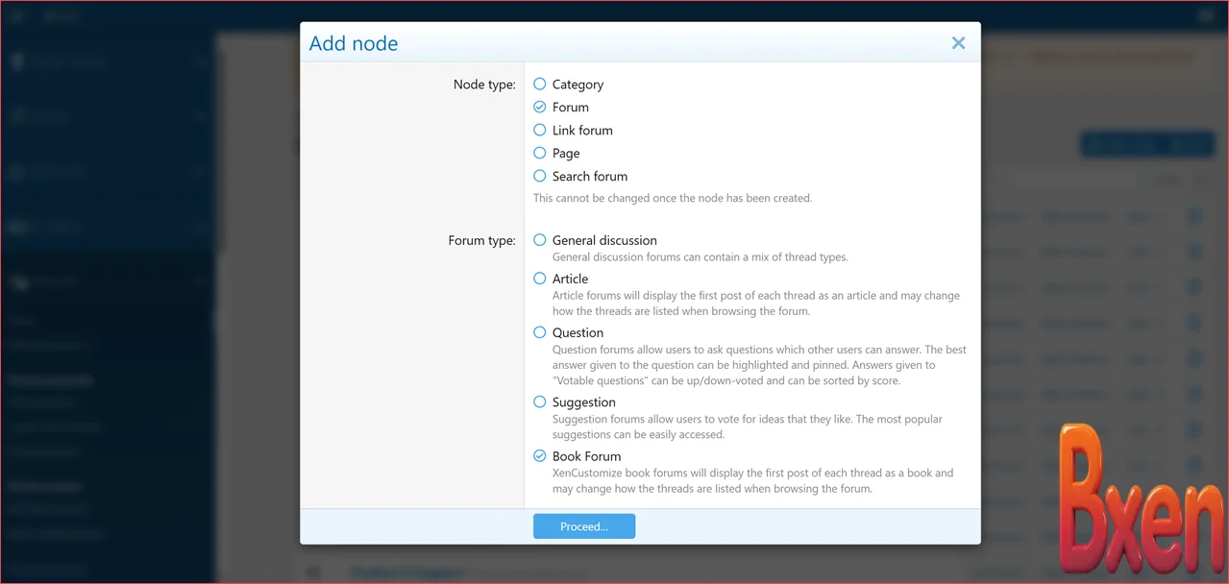Click the Proceed button
This screenshot has width=1229, height=584.
(x=584, y=526)
